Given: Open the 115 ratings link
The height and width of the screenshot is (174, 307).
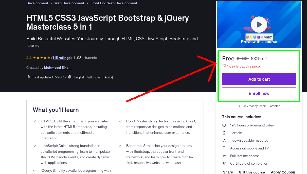Looking at the screenshot, I should click(x=61, y=58).
